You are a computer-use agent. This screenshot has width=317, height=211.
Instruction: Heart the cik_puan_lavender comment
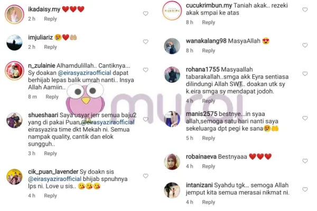coord(146,176)
